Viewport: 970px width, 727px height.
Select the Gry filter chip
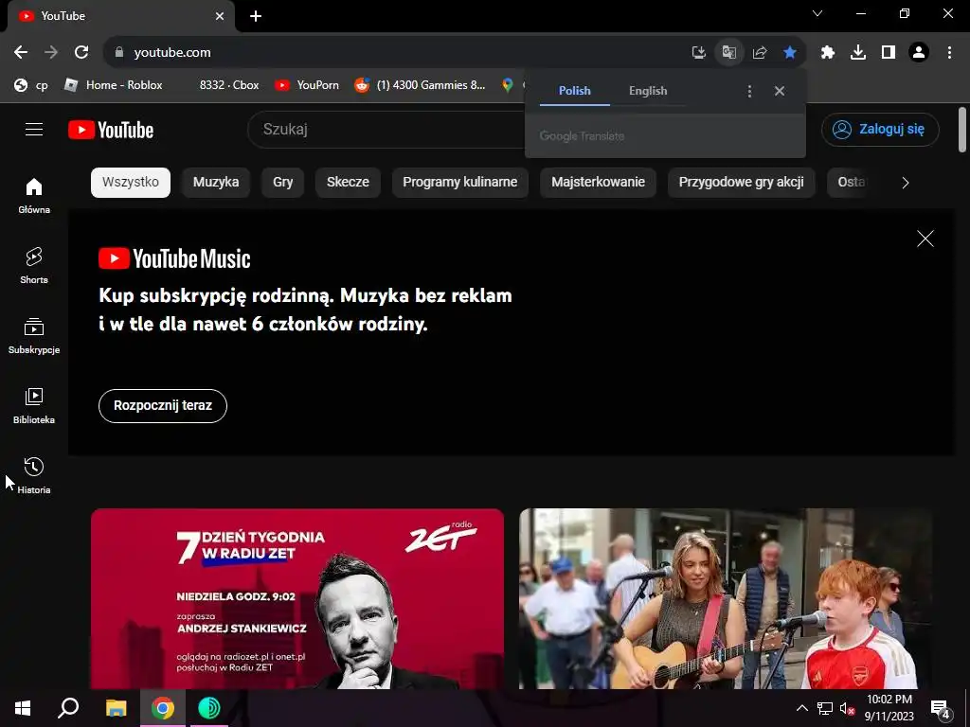282,183
